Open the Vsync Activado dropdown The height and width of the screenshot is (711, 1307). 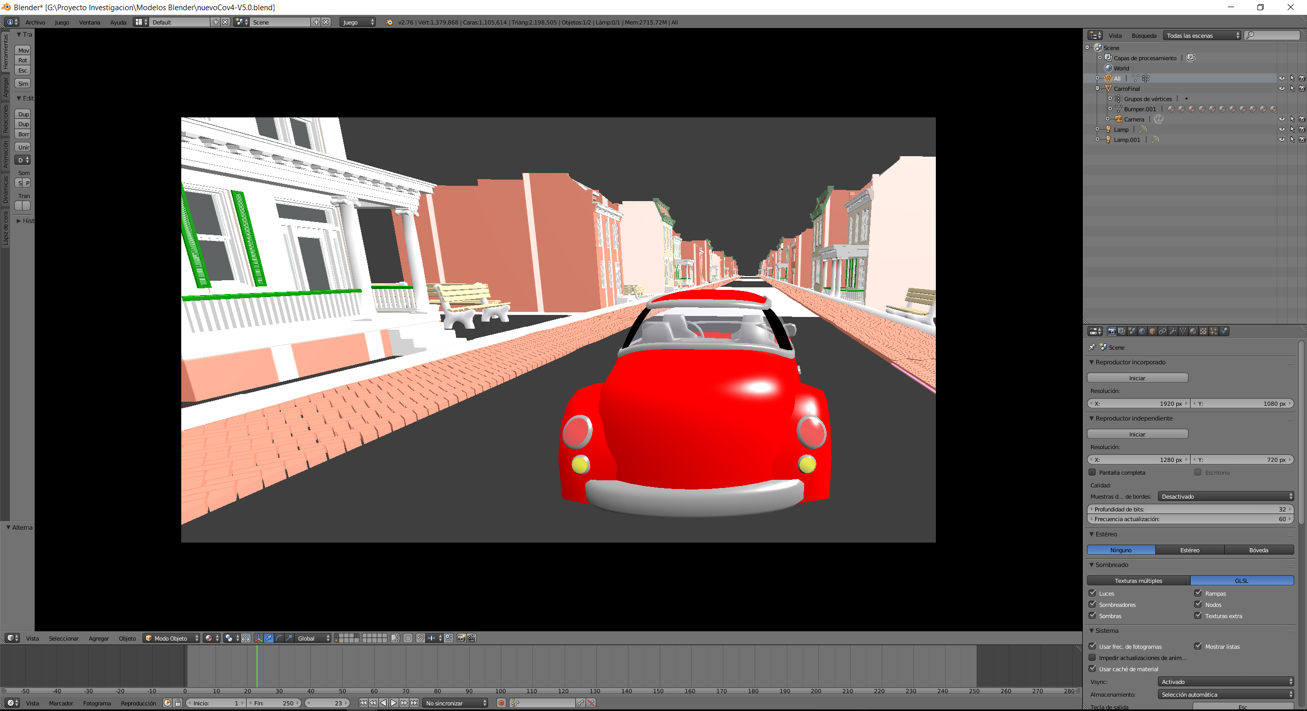[x=1225, y=681]
